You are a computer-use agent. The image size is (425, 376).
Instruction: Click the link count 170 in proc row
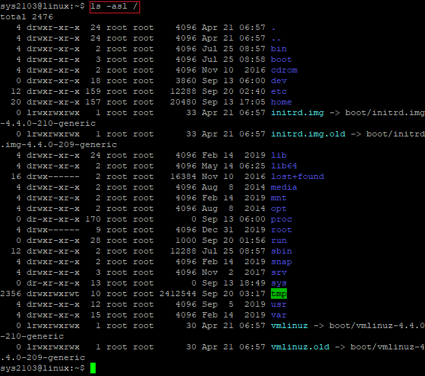click(x=93, y=219)
